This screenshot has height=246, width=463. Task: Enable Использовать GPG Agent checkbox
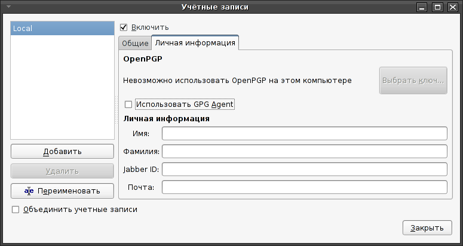click(128, 104)
